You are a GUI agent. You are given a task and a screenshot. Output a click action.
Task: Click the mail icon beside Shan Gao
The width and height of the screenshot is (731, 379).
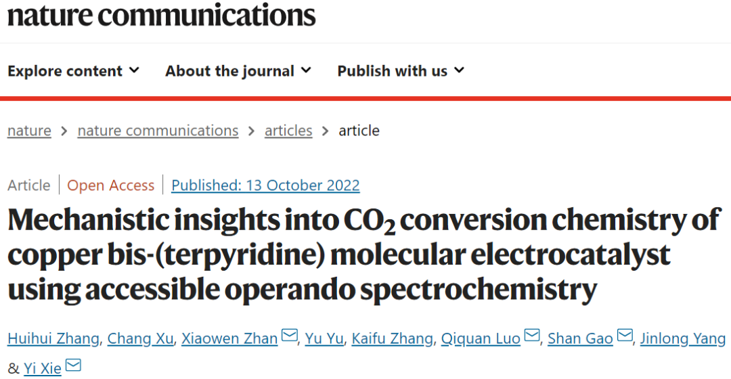[625, 335]
